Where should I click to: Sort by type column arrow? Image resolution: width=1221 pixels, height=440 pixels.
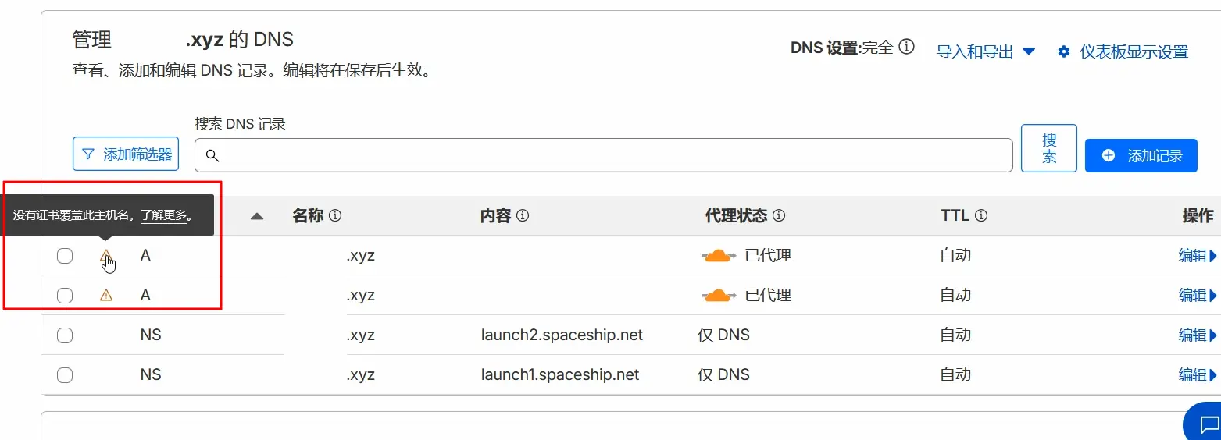257,217
